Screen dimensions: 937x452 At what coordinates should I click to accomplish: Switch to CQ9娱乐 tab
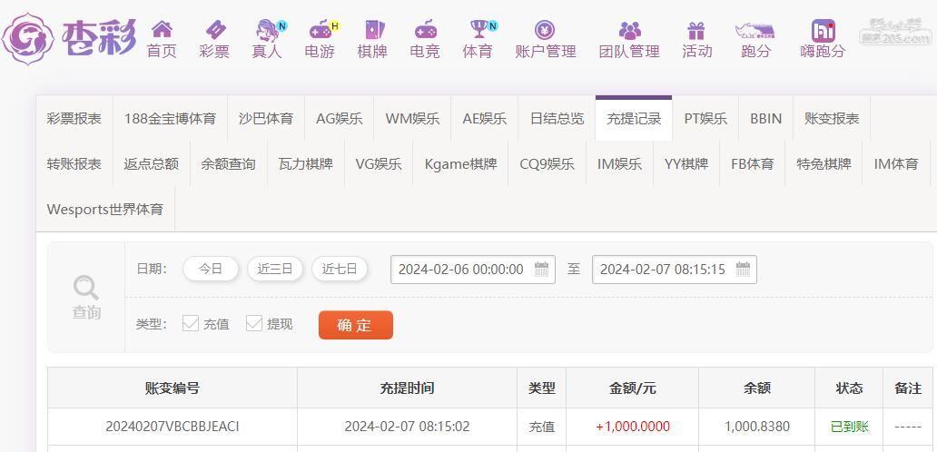tap(547, 163)
